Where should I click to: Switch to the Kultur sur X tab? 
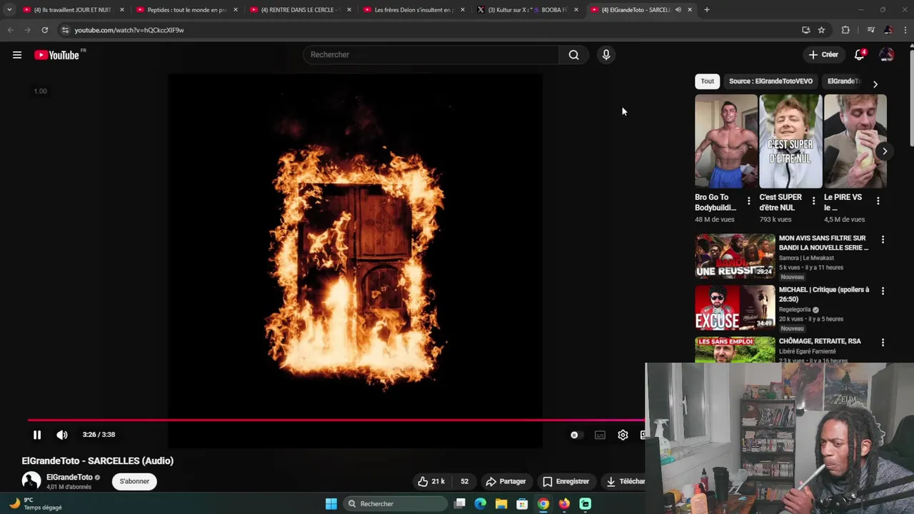[x=526, y=10]
